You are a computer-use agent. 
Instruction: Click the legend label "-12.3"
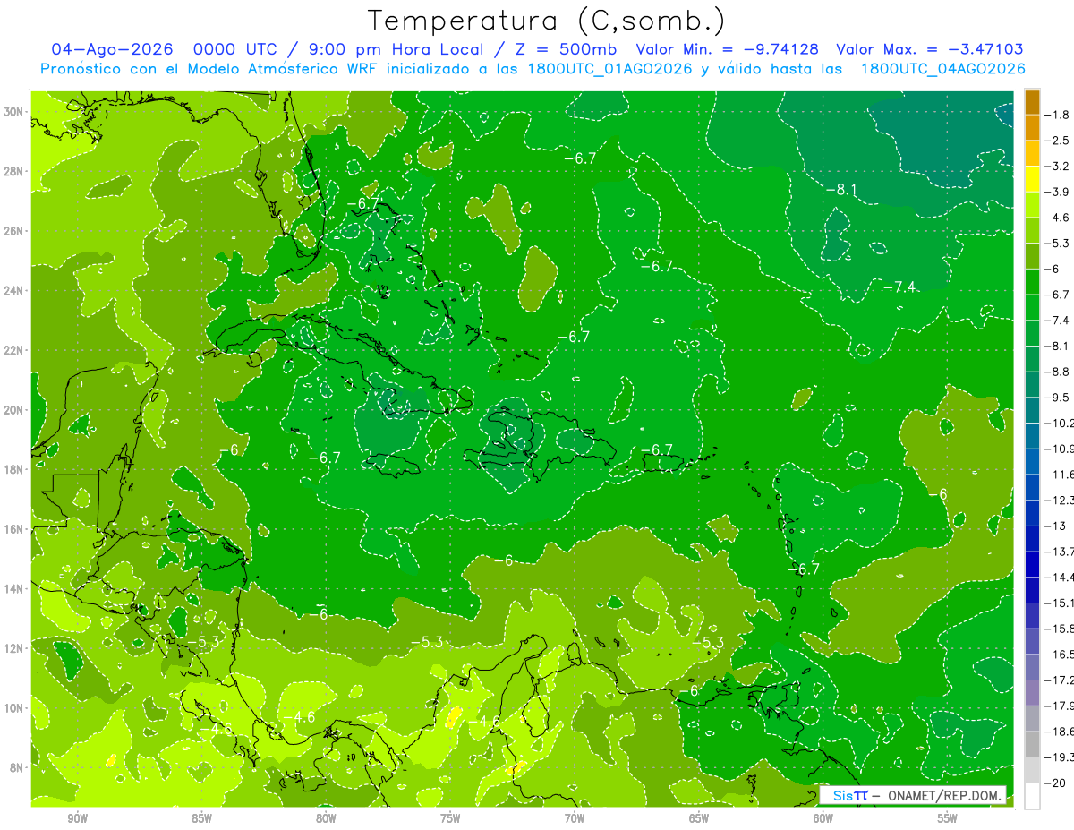[x=1059, y=500]
